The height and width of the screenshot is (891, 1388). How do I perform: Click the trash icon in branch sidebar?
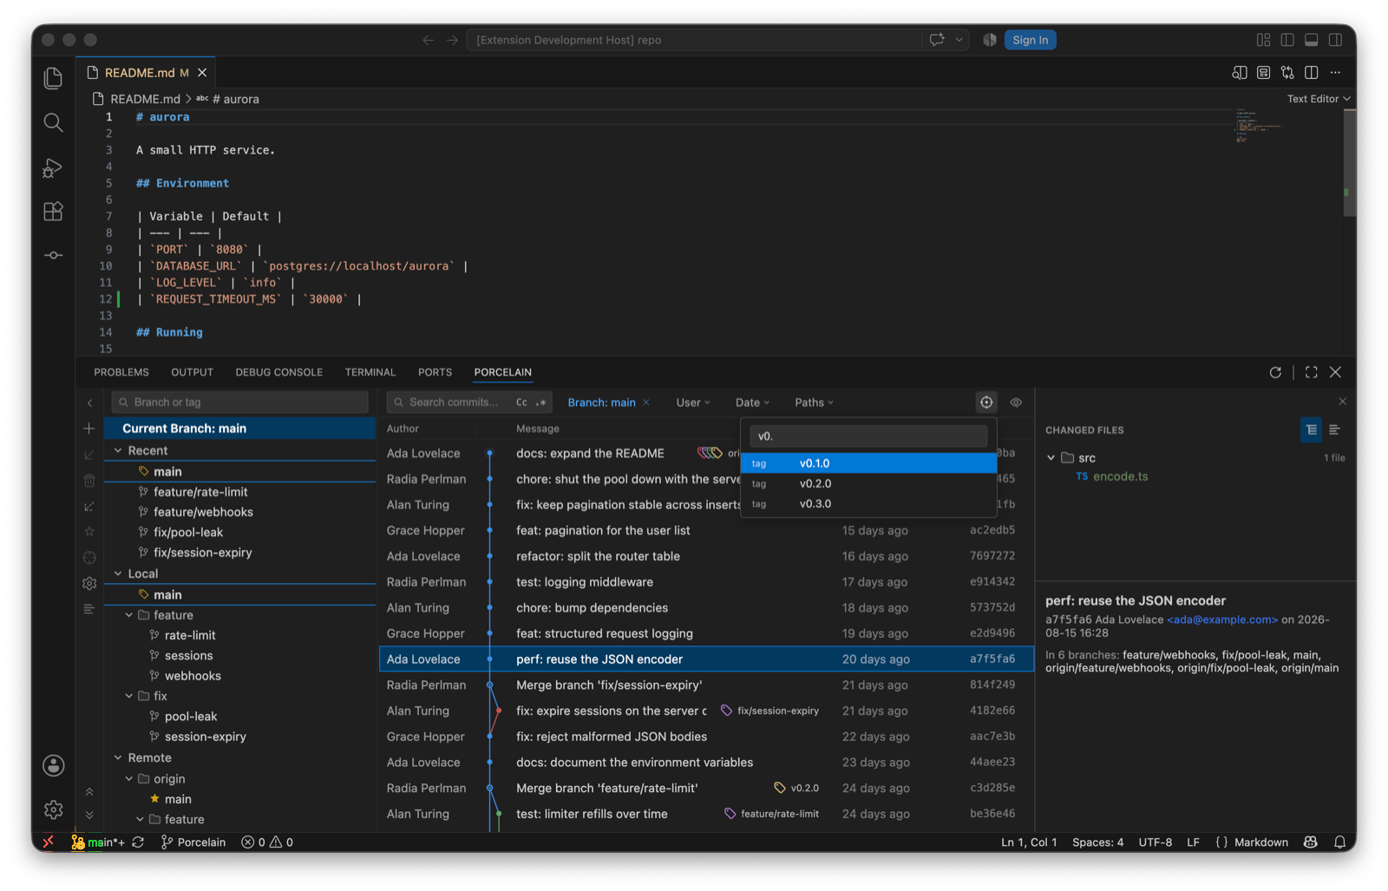89,481
